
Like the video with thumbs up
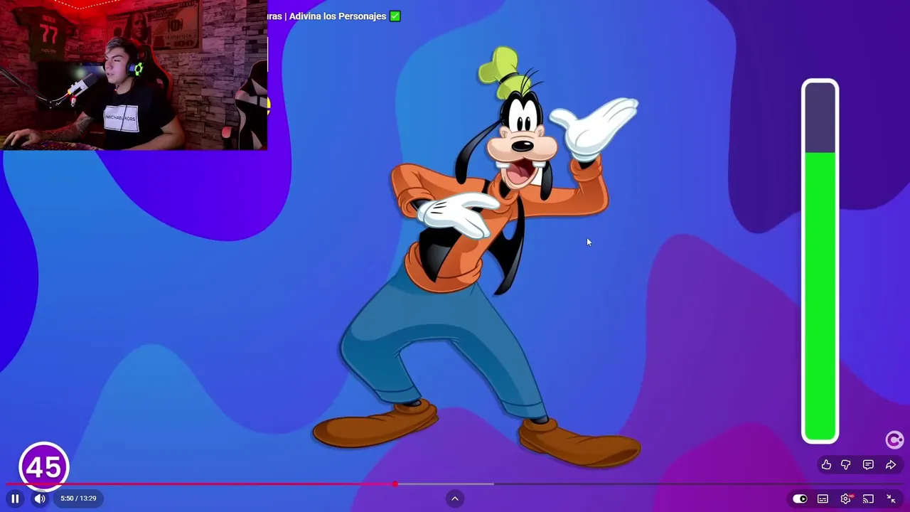(x=826, y=464)
